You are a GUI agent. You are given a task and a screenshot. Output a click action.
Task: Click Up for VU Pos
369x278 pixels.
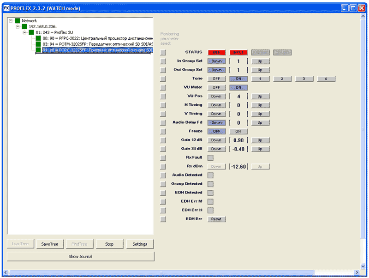[260, 97]
